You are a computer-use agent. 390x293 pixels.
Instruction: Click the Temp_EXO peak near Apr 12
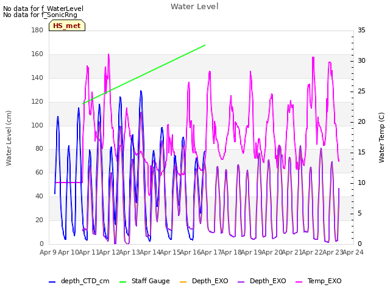tap(108, 54)
